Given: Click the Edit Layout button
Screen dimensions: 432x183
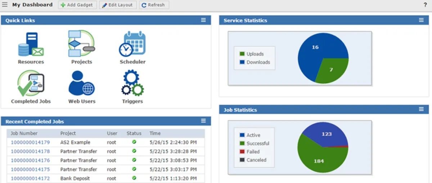Looking at the screenshot, I should pyautogui.click(x=118, y=5).
